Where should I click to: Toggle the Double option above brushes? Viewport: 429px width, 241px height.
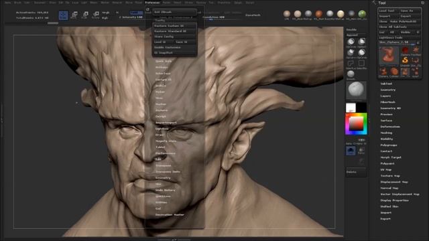click(351, 29)
